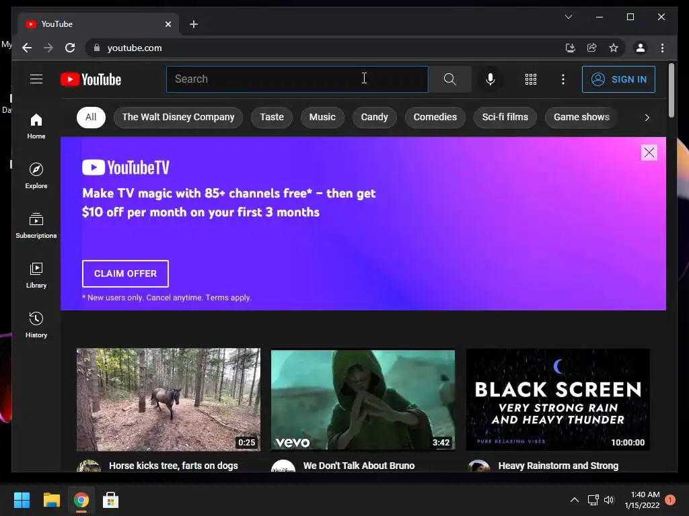Image resolution: width=689 pixels, height=516 pixels.
Task: Open Explore in the sidebar
Action: [36, 176]
